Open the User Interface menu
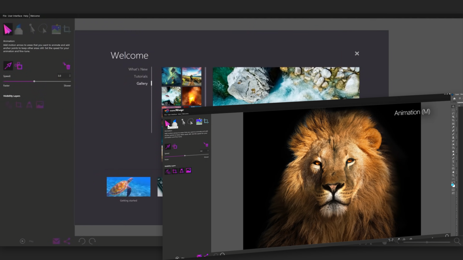This screenshot has width=463, height=260. tap(15, 16)
